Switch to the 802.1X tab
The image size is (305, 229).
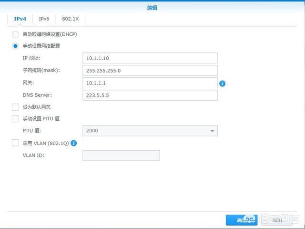coord(70,19)
